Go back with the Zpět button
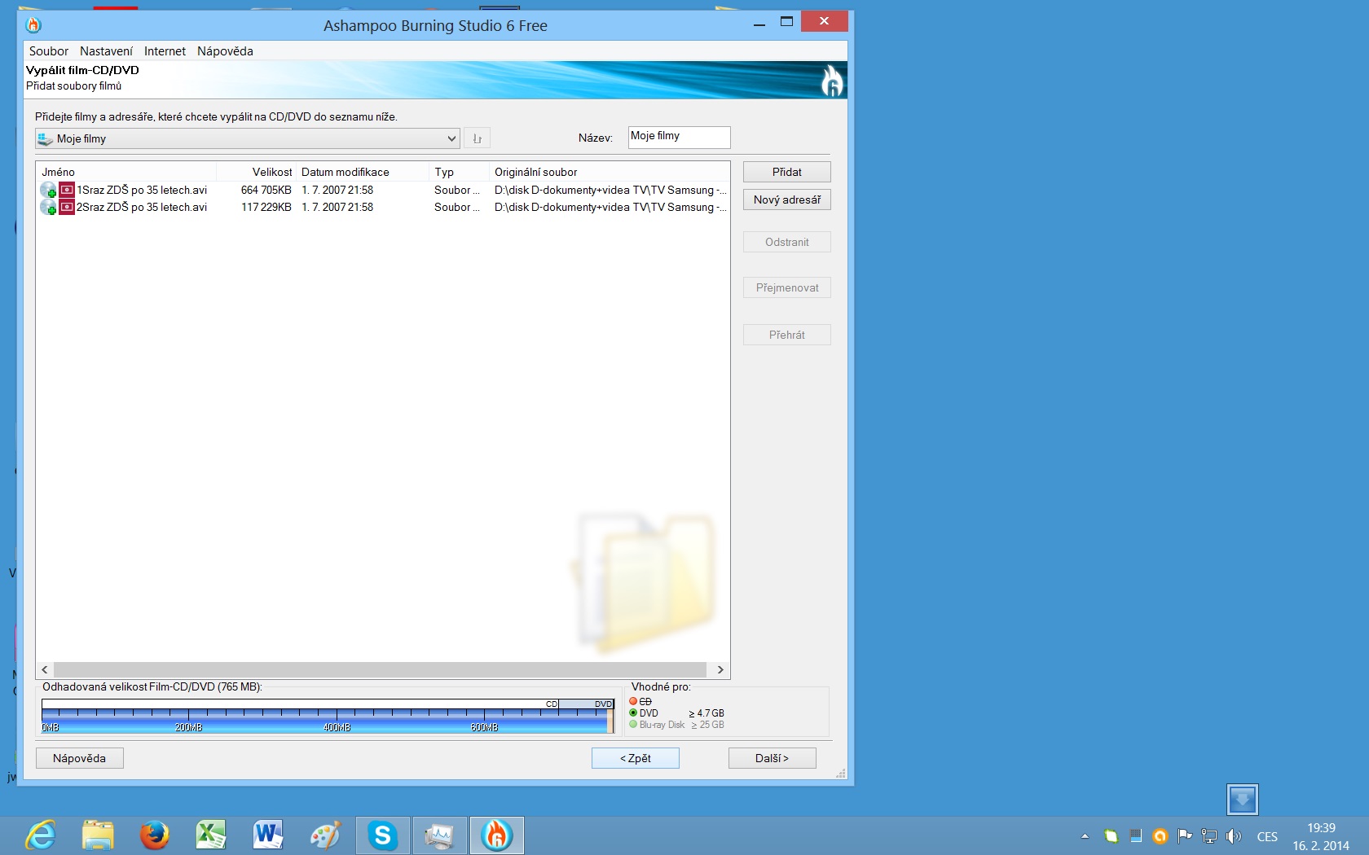The image size is (1369, 855). click(x=636, y=758)
